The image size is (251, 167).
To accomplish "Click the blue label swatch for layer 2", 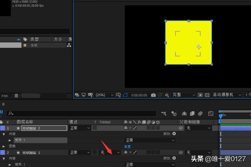I will coord(3,152).
